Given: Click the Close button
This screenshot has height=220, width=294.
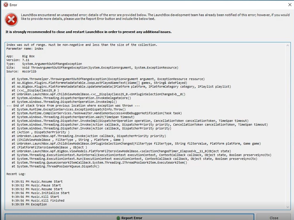Looking at the screenshot, I should tap(274, 217).
